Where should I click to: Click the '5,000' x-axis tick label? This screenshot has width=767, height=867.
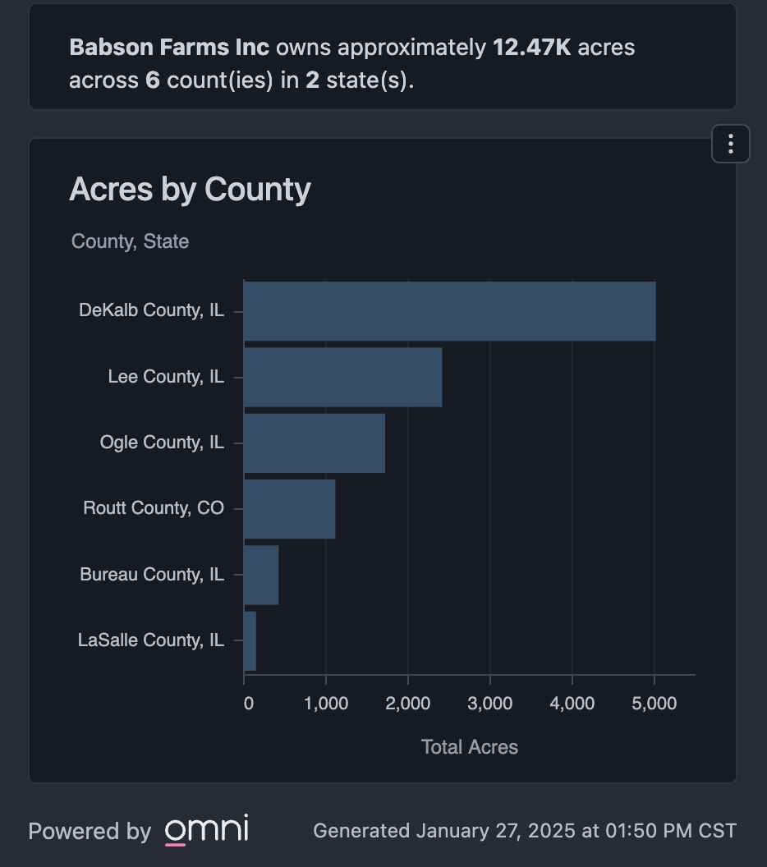click(654, 704)
